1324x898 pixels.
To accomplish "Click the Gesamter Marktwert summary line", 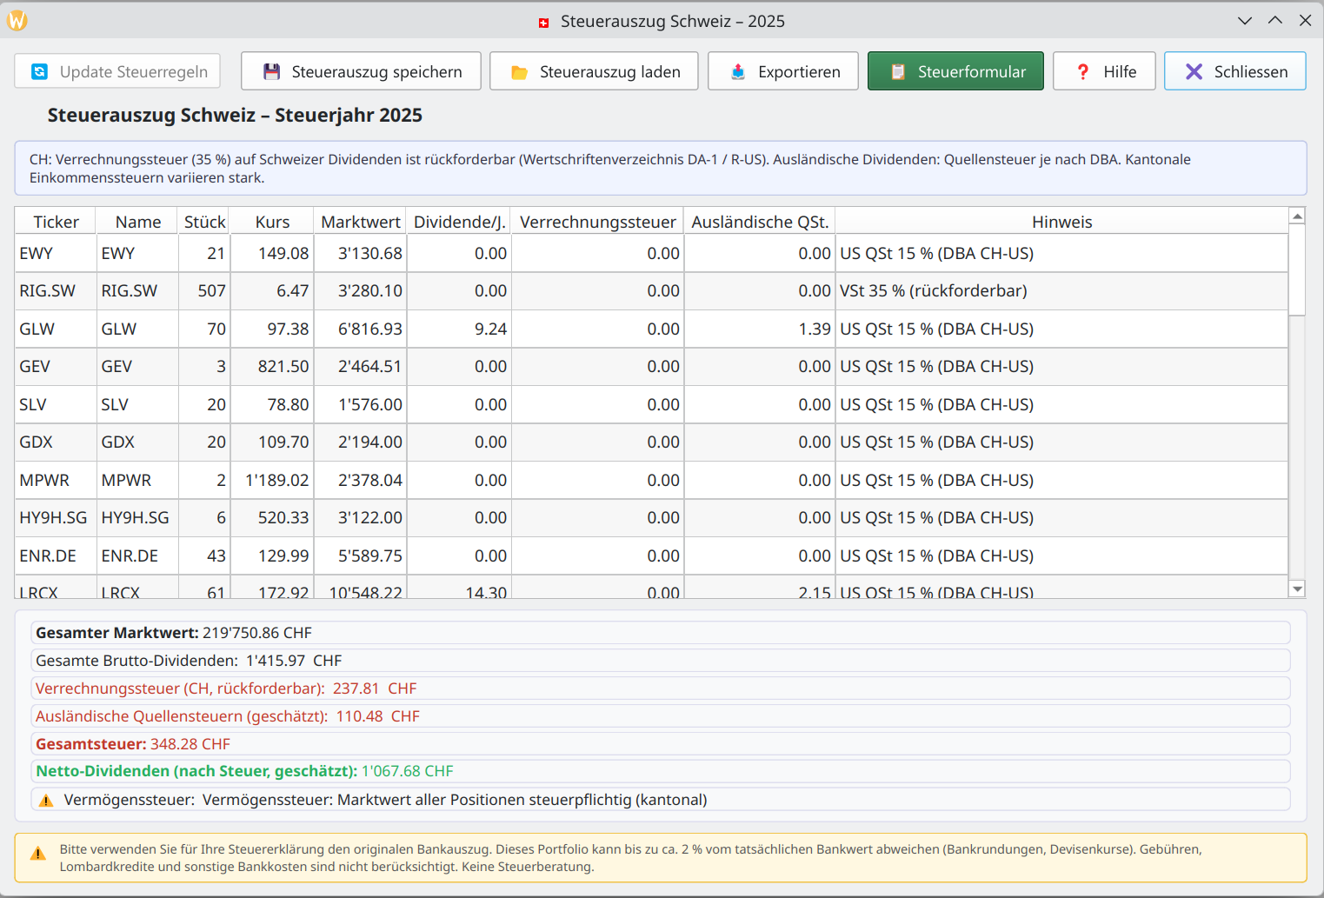I will point(661,633).
